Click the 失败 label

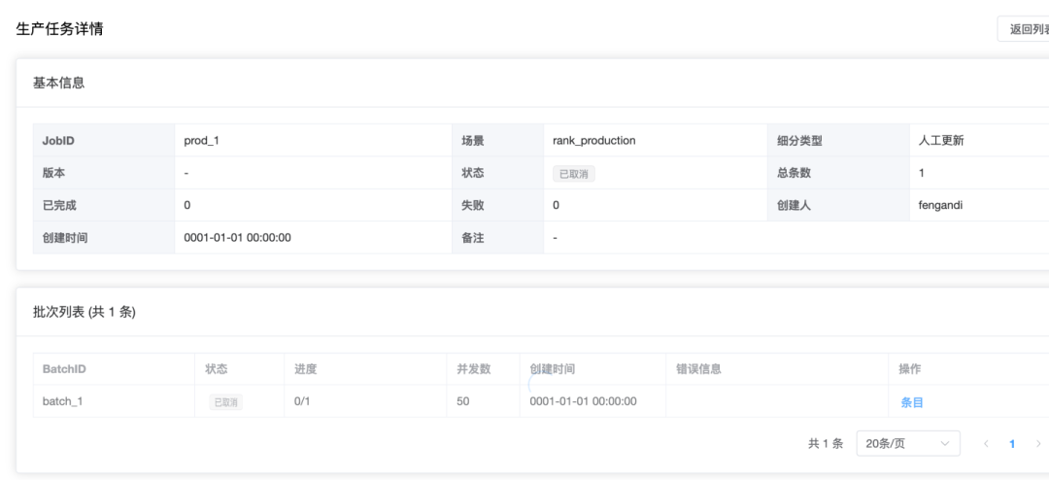[472, 206]
